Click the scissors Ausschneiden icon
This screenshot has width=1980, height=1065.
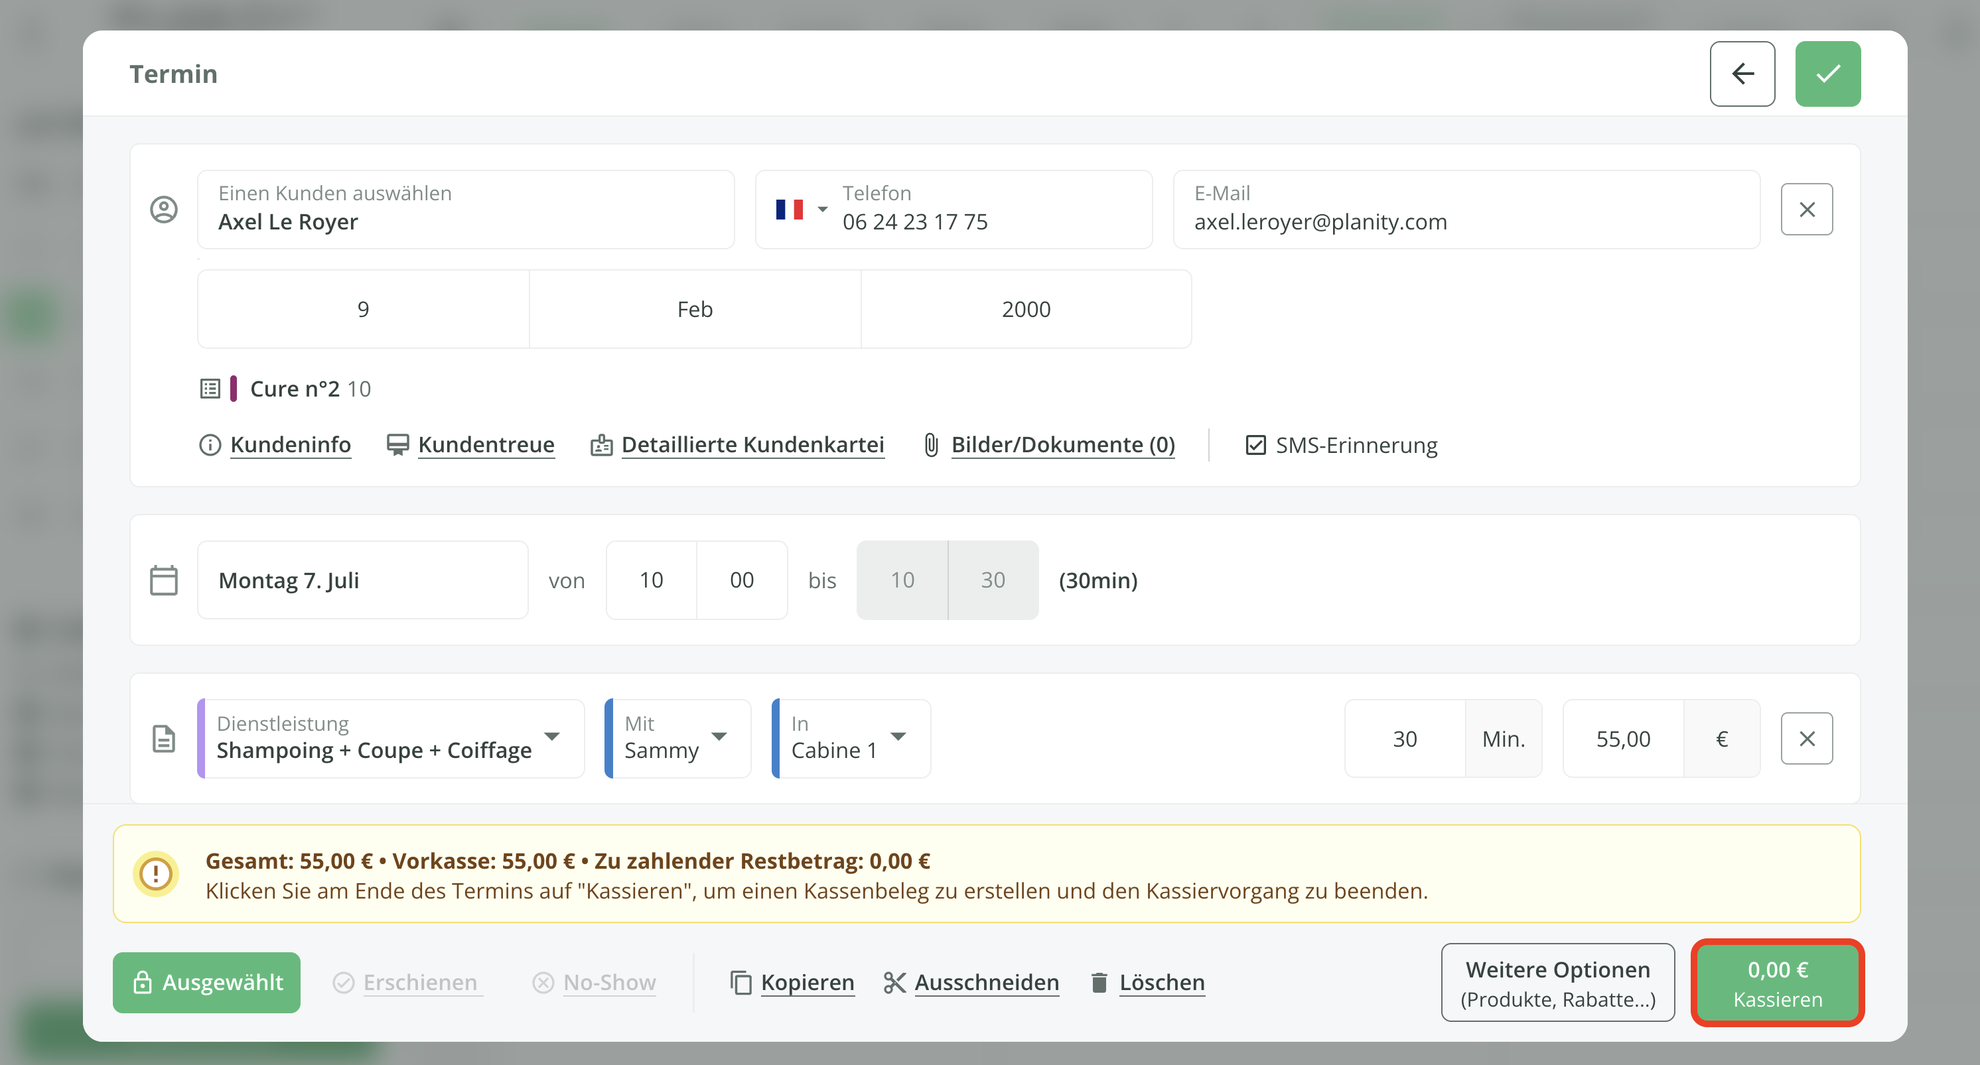point(894,982)
